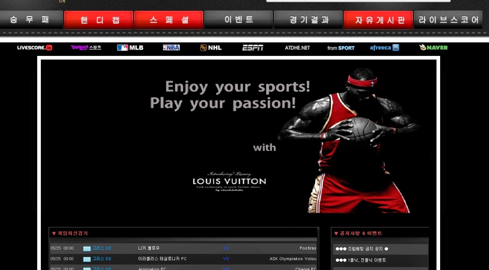Open 그리스 D2 league in Fostiras row

[x=102, y=248]
